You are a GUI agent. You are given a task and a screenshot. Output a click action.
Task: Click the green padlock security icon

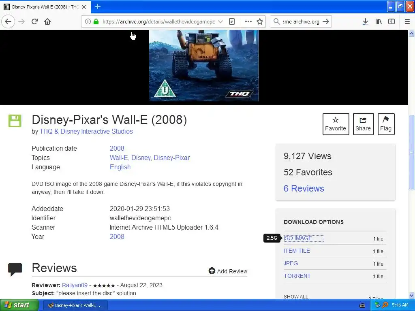[x=96, y=21]
